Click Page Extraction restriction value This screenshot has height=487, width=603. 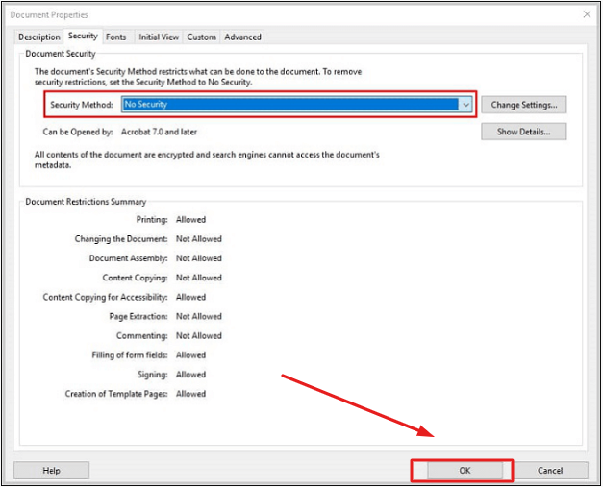[x=199, y=316]
